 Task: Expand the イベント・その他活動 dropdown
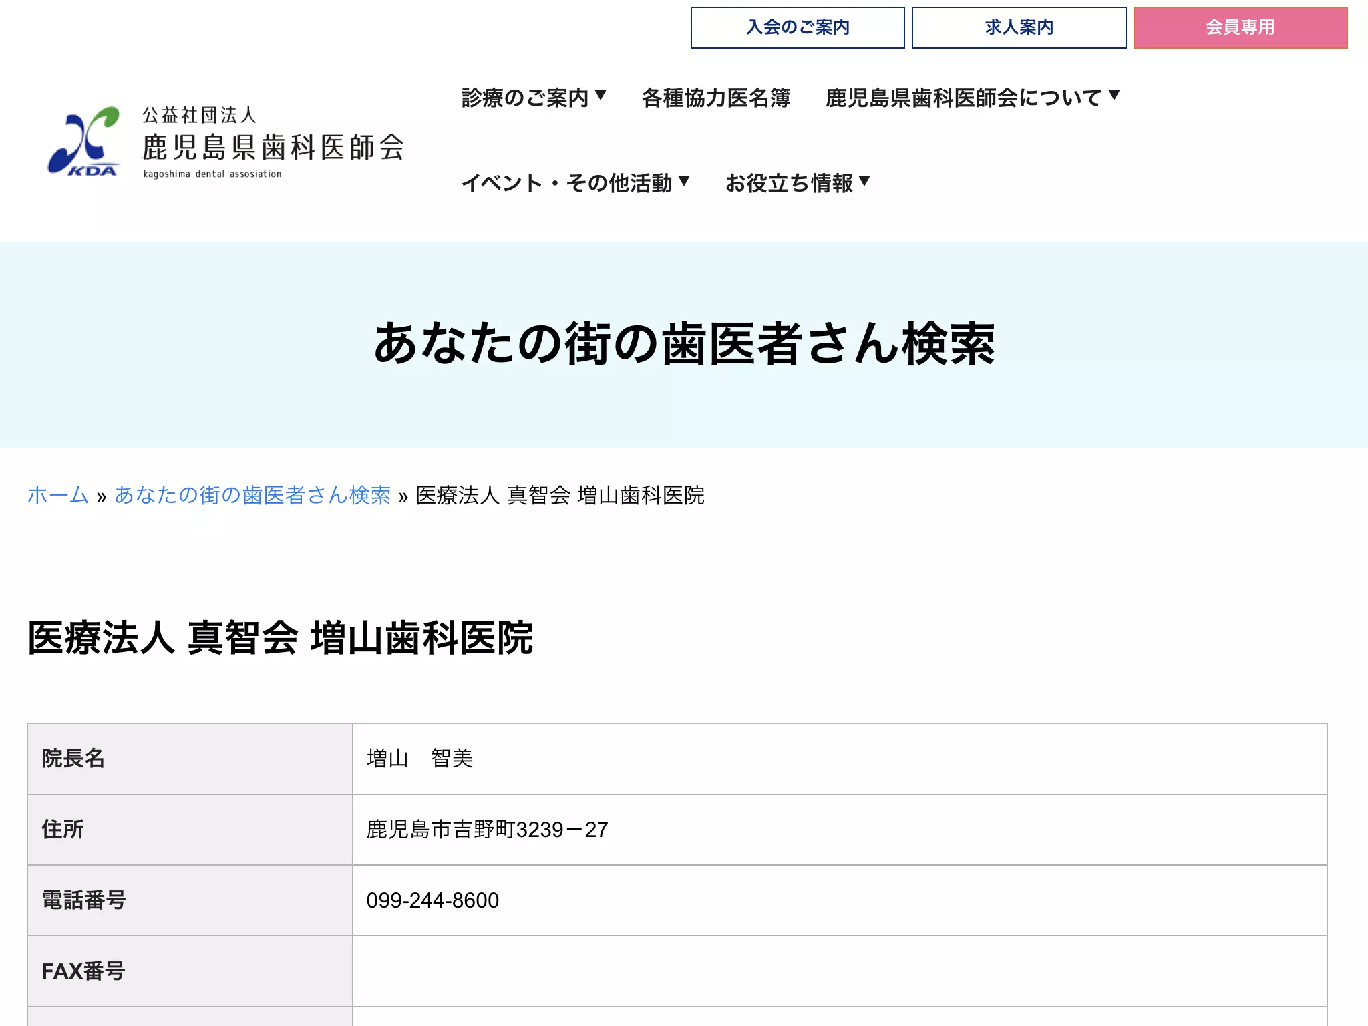pyautogui.click(x=575, y=183)
